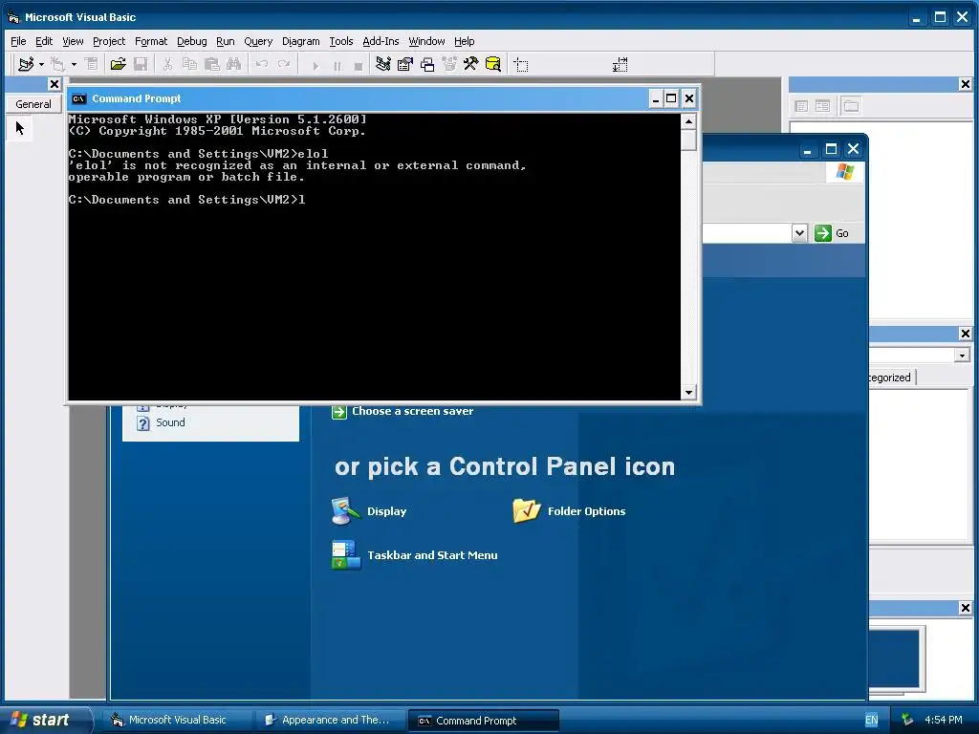
Task: Open the Add Form dropdown arrow
Action: [x=74, y=64]
